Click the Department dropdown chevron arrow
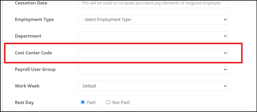Viewport: 257px width, 112px height. 225,36
